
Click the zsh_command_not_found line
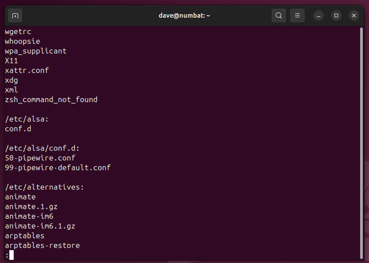[51, 99]
